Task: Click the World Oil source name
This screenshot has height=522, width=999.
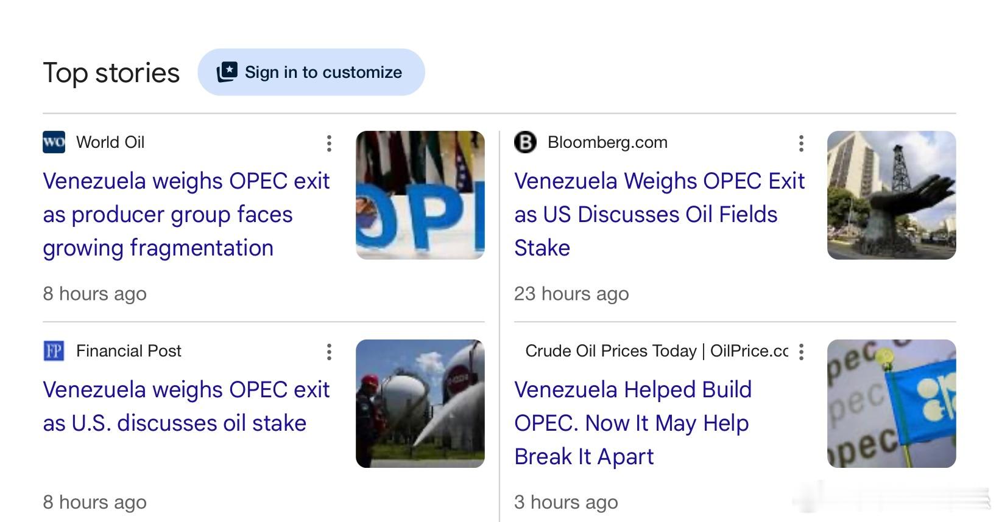Action: (x=110, y=142)
